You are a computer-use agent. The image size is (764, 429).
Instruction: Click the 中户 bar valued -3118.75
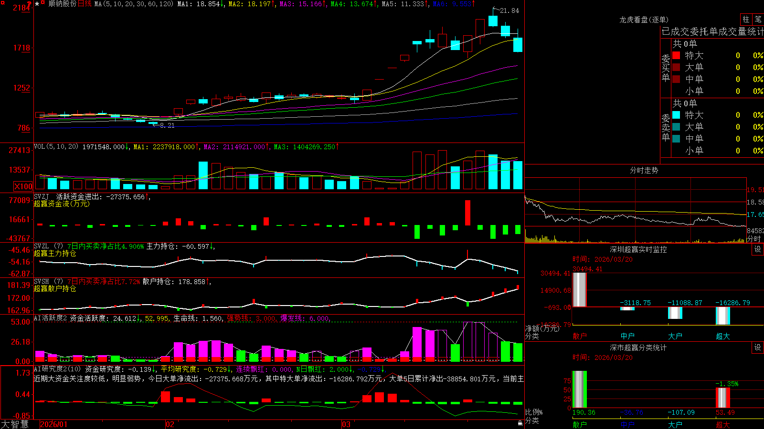[x=627, y=308]
